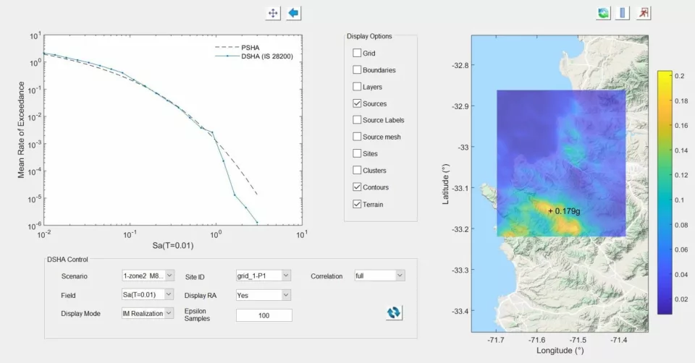This screenshot has width=695, height=363.
Task: Expand the Site ID dropdown
Action: coord(264,276)
